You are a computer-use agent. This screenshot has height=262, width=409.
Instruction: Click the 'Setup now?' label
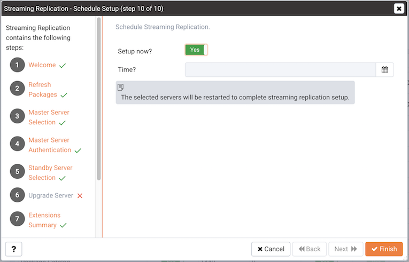[135, 51]
